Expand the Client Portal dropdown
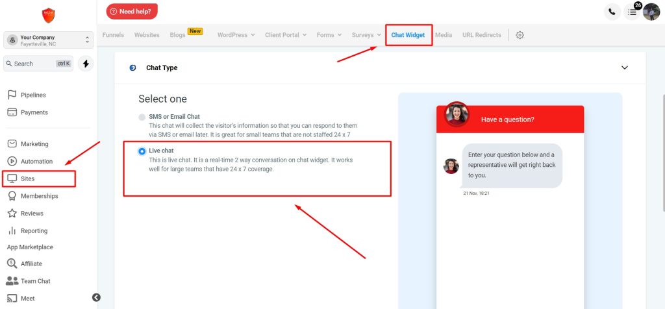 coord(286,35)
